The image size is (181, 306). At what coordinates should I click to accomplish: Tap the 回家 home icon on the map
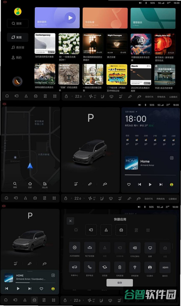coord(30,185)
